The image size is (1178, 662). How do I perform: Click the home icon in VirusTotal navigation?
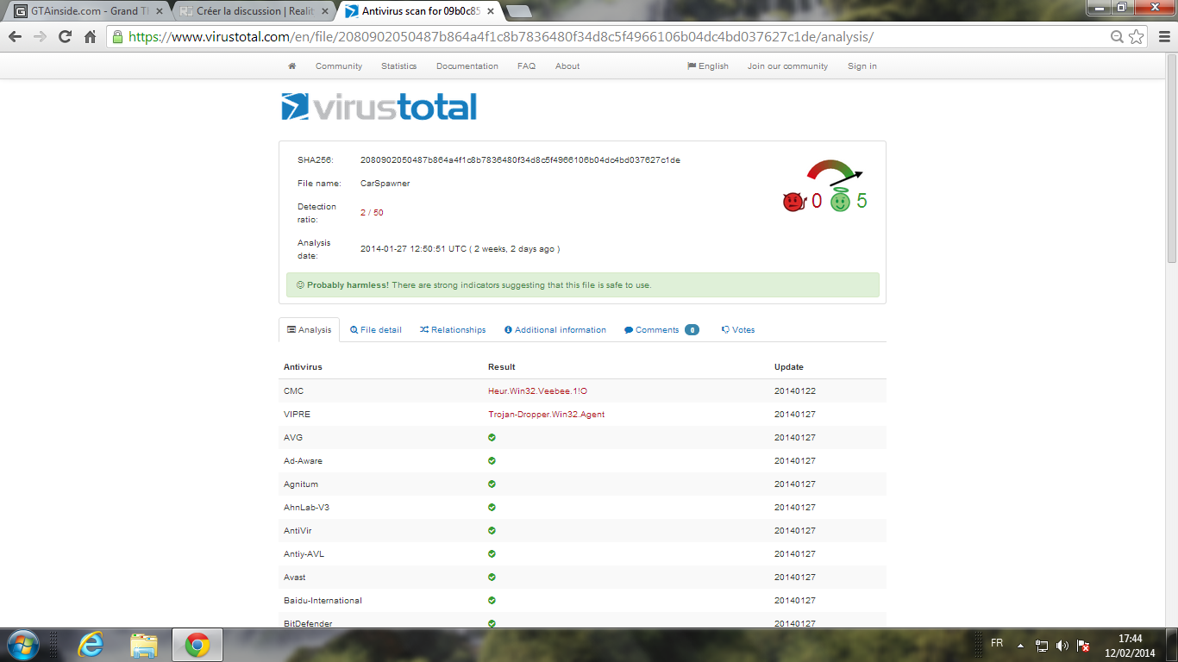point(292,66)
